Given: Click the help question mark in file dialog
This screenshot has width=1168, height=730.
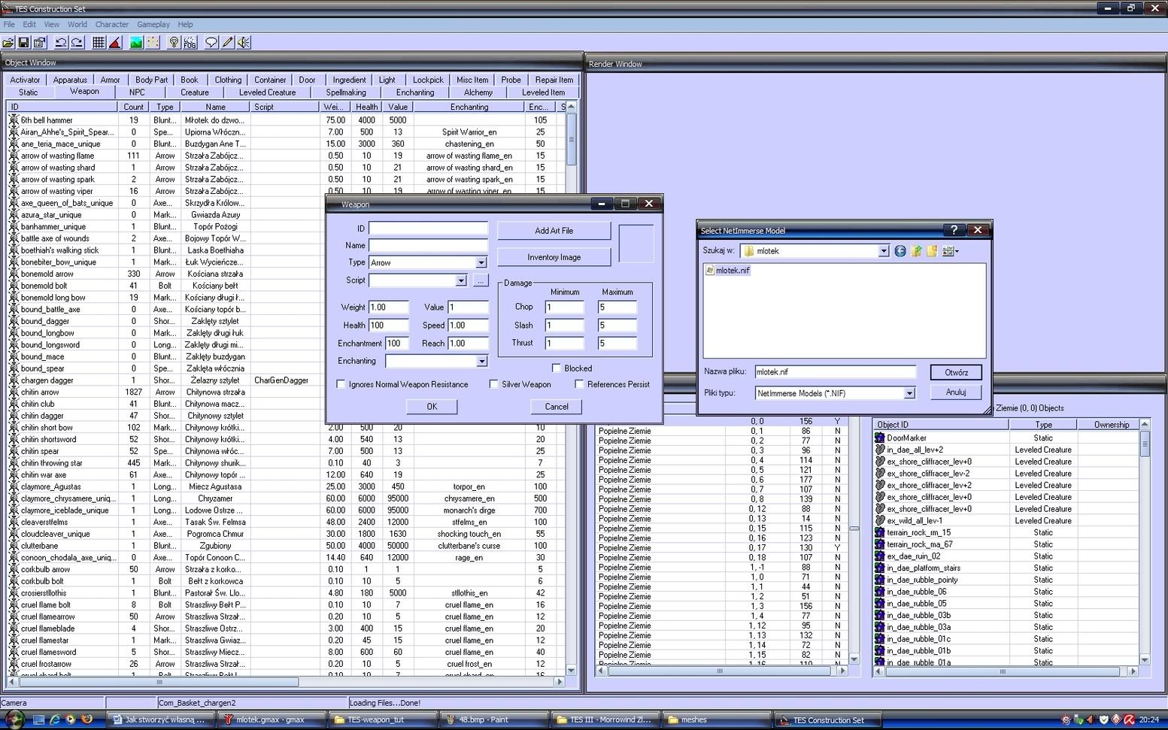Looking at the screenshot, I should pyautogui.click(x=954, y=230).
